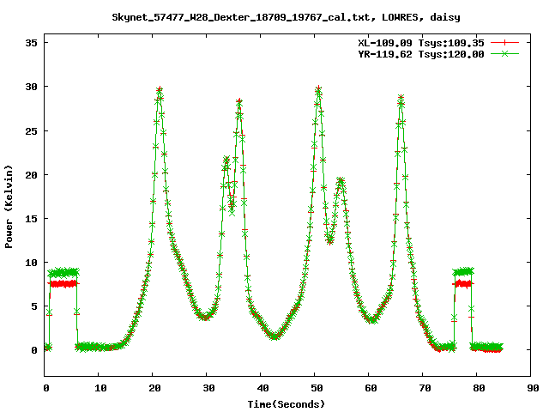Click the y-axis tick label 10
Screen dimensions: 549x412
tap(31, 263)
